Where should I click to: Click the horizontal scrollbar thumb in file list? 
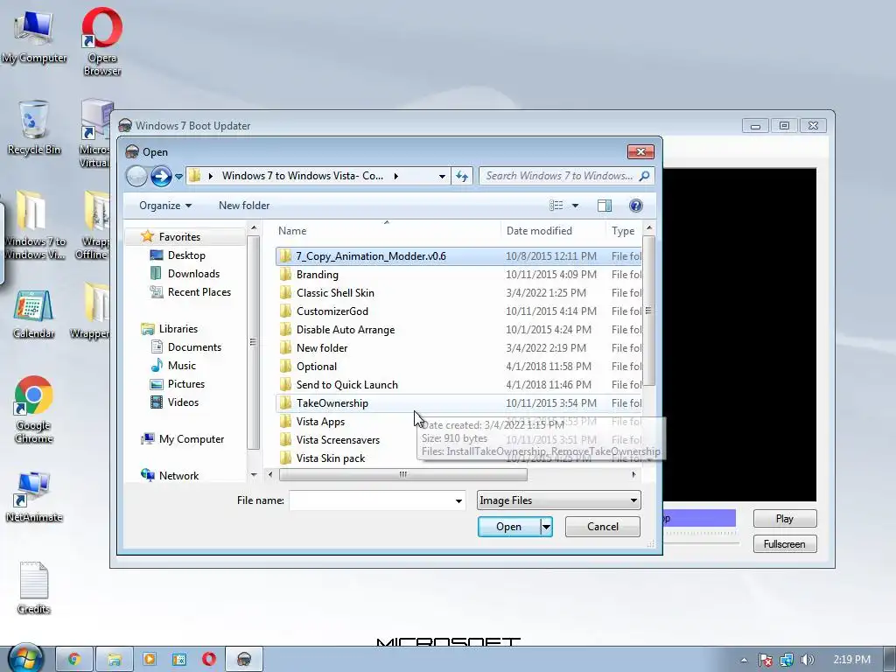point(402,474)
